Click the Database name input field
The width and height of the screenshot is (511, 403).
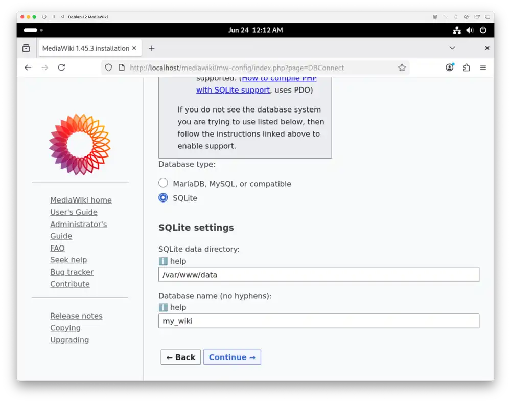[319, 321]
